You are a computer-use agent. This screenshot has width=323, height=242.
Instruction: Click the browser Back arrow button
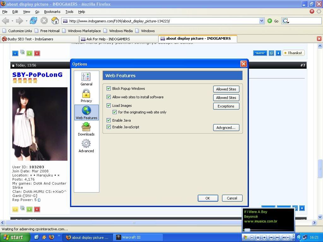pos(6,21)
